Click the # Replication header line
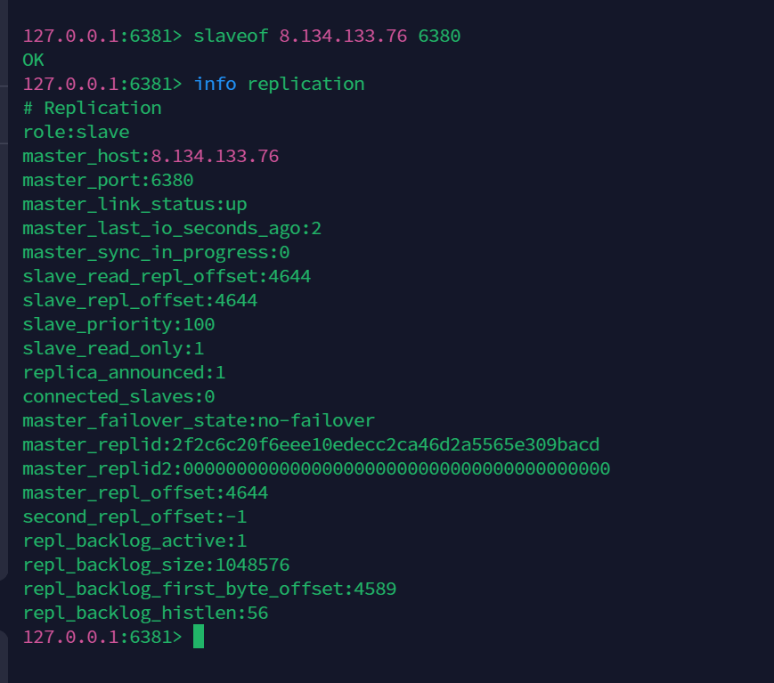 [93, 108]
